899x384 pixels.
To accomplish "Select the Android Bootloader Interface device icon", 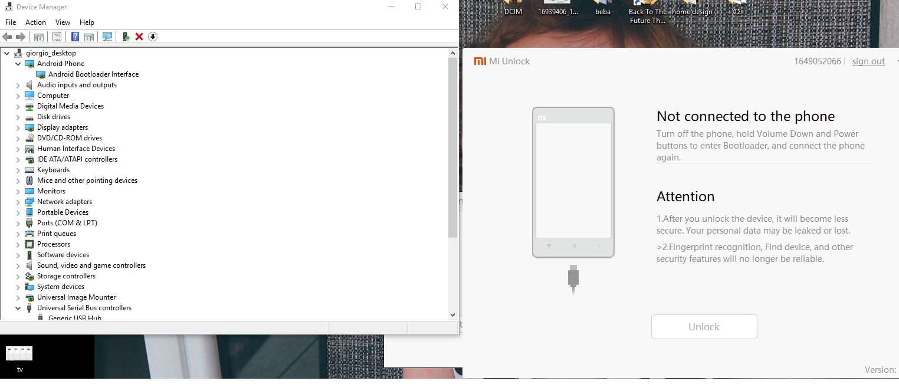I will [x=41, y=74].
